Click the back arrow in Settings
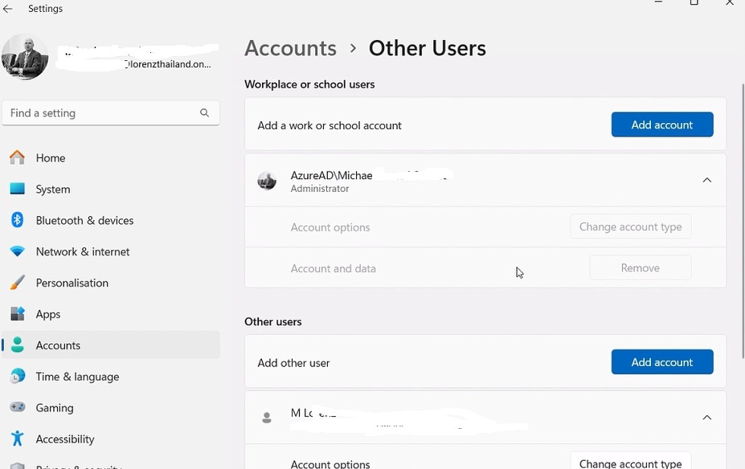The width and height of the screenshot is (745, 469). click(x=8, y=9)
